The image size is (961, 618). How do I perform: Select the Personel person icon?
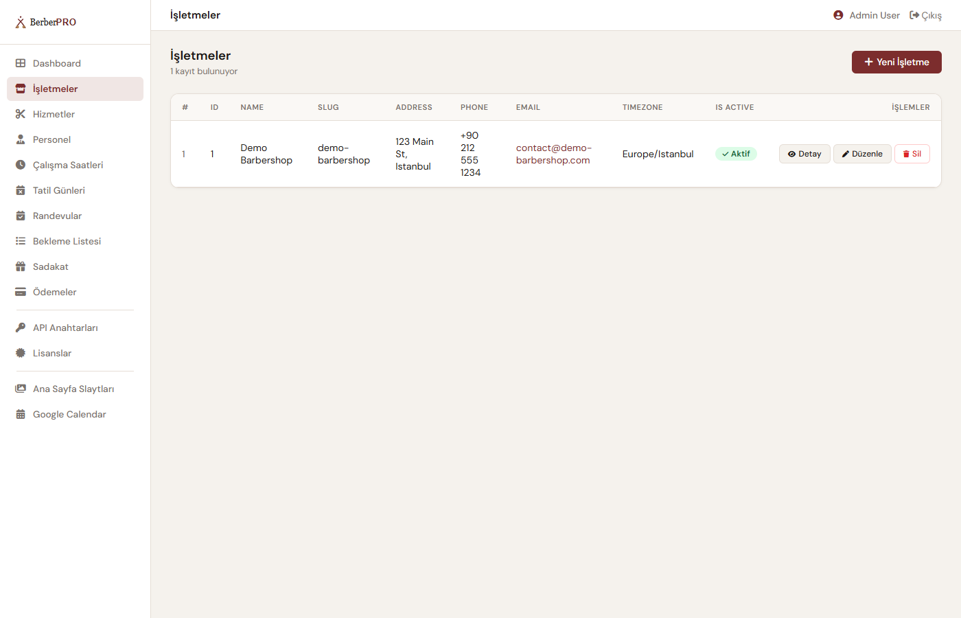pos(21,139)
